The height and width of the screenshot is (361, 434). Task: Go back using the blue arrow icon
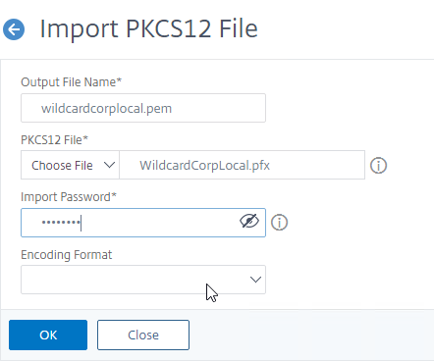coord(14,29)
